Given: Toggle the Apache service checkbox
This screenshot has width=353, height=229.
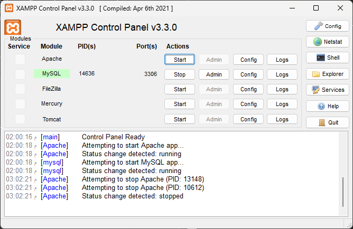Looking at the screenshot, I should [20, 59].
